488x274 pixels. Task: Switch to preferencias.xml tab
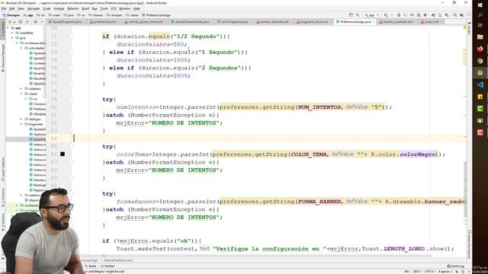104,22
